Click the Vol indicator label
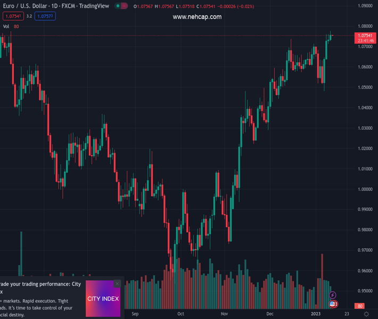 (6, 27)
